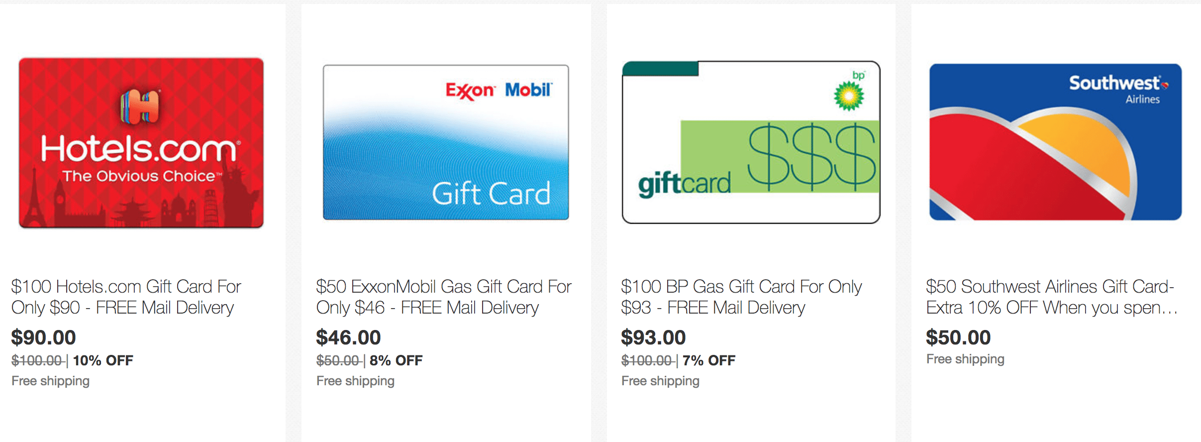This screenshot has width=1201, height=442.
Task: Click the Hotels.com H logo on the card
Action: pyautogui.click(x=141, y=106)
